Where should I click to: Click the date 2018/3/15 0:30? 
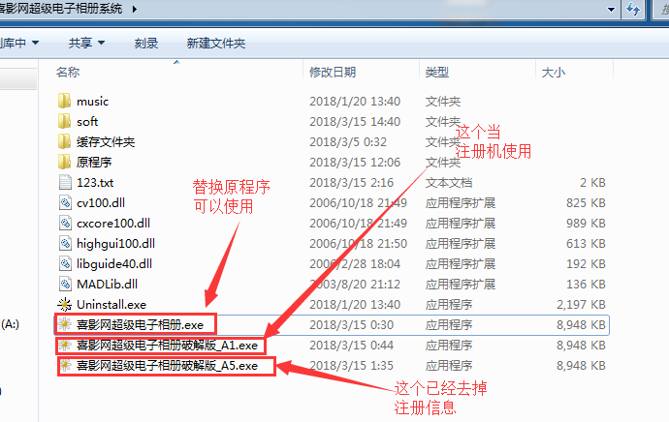click(x=352, y=325)
